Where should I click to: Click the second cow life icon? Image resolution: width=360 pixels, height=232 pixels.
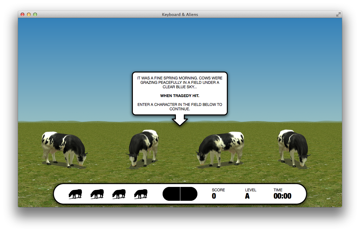tap(97, 194)
